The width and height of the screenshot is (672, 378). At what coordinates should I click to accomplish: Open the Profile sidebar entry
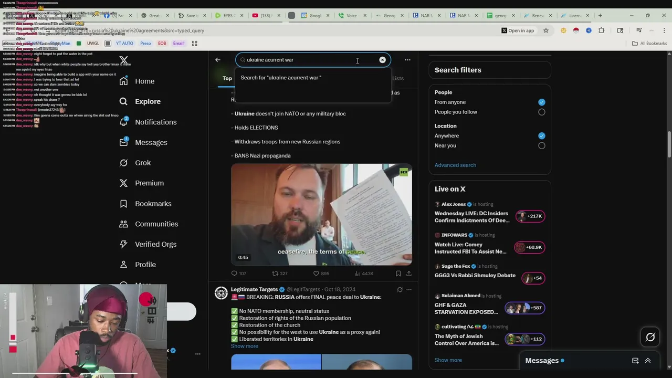(x=138, y=265)
